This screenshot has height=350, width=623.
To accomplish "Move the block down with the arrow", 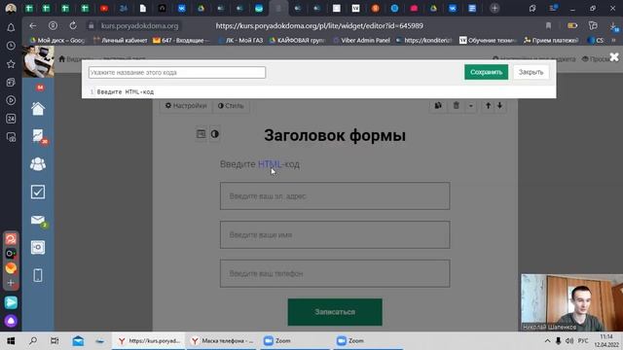I will coord(499,106).
